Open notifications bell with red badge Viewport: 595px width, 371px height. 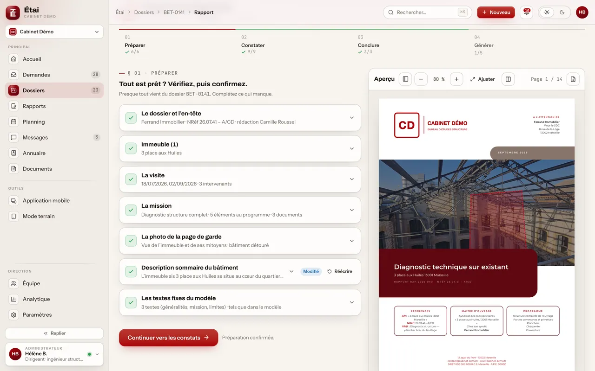pos(526,13)
